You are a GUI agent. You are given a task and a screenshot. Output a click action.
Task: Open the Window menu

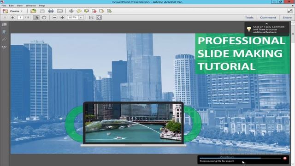(31, 6)
